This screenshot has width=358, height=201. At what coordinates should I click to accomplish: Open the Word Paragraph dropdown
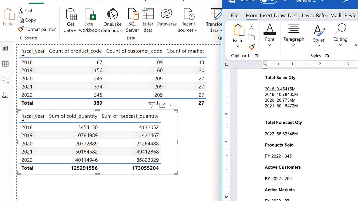[294, 45]
